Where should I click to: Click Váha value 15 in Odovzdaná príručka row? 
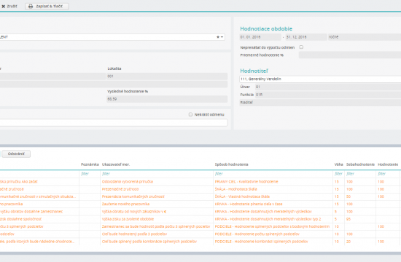(x=339, y=181)
